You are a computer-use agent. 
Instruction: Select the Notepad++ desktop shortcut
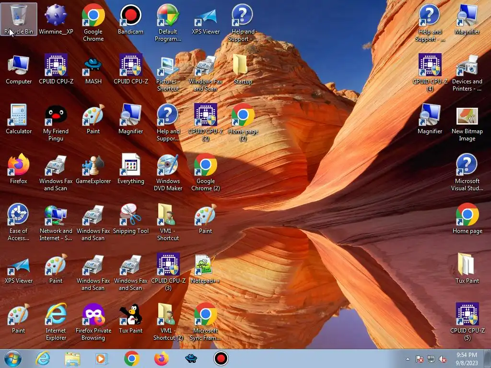pyautogui.click(x=205, y=268)
